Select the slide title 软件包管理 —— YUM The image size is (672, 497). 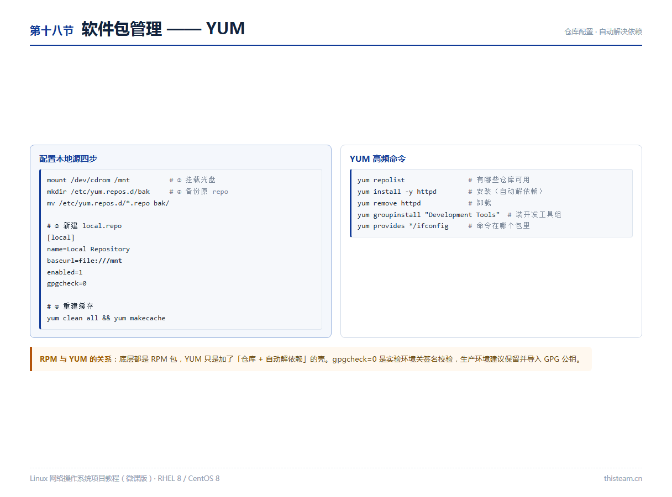163,29
